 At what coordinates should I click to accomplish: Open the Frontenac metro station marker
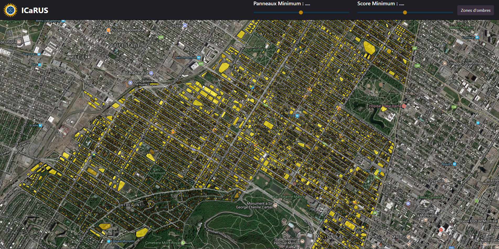click(x=477, y=37)
